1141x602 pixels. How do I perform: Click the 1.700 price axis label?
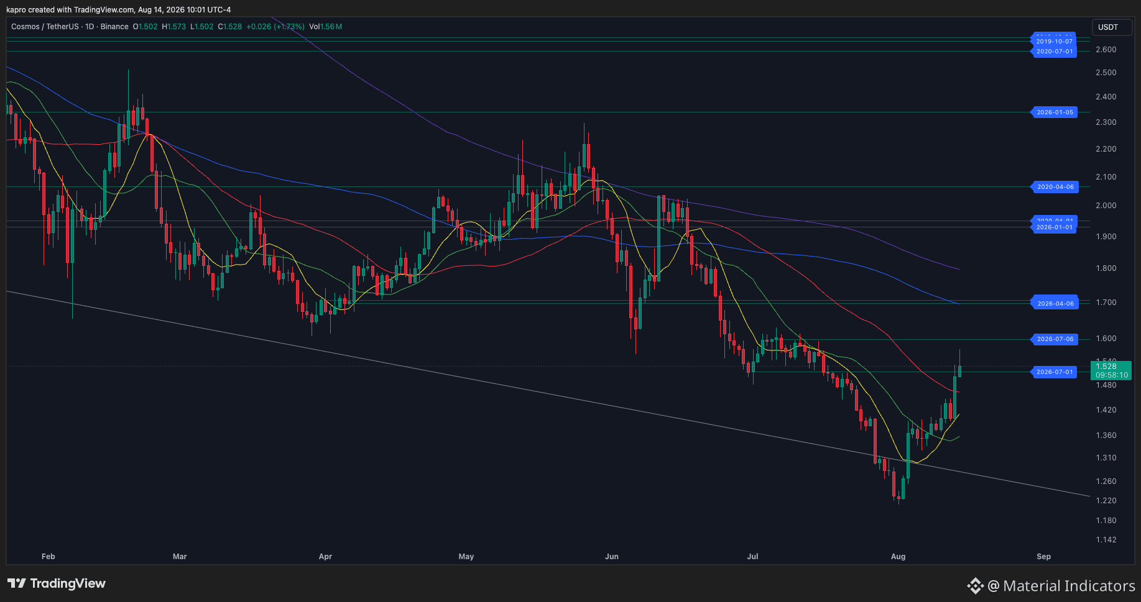pyautogui.click(x=1106, y=303)
